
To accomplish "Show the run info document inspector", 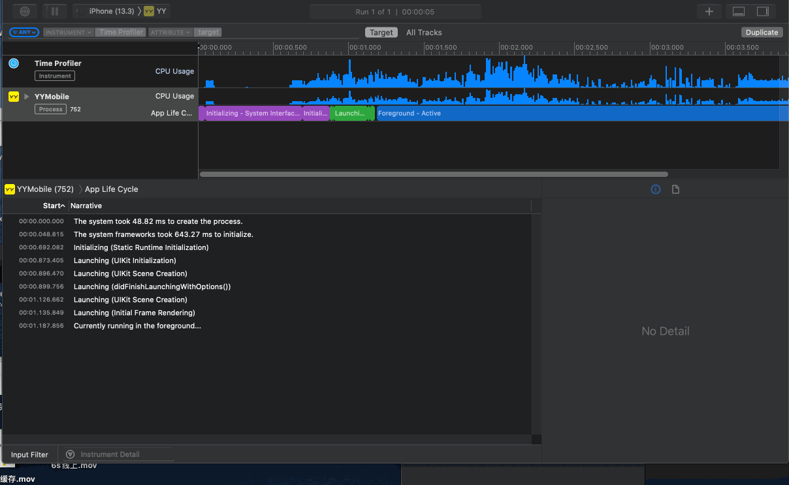I will pyautogui.click(x=675, y=189).
